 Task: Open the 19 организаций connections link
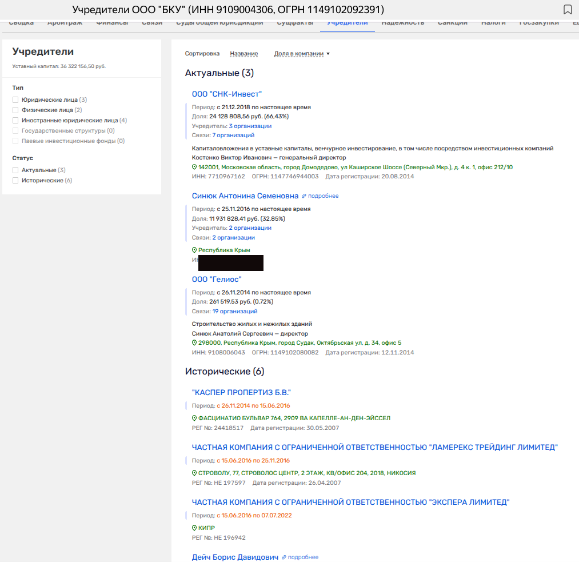tap(234, 312)
